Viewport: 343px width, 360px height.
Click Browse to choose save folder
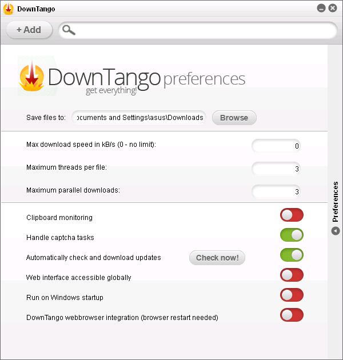coord(234,118)
